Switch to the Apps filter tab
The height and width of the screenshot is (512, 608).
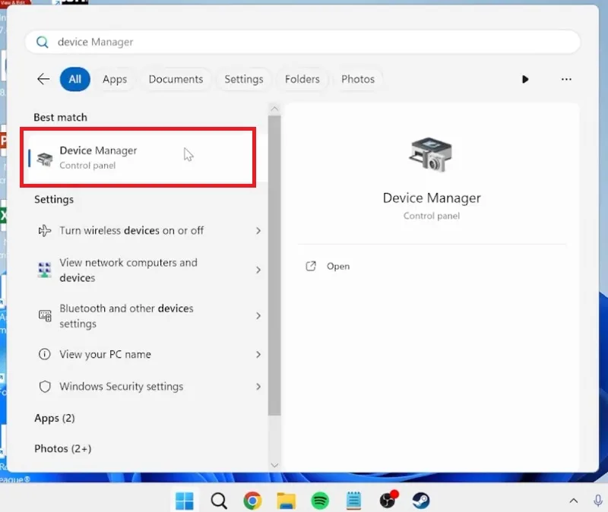[x=115, y=79]
